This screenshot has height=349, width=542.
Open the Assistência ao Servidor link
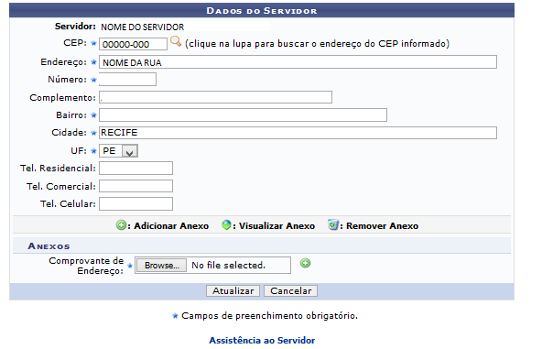pyautogui.click(x=262, y=341)
